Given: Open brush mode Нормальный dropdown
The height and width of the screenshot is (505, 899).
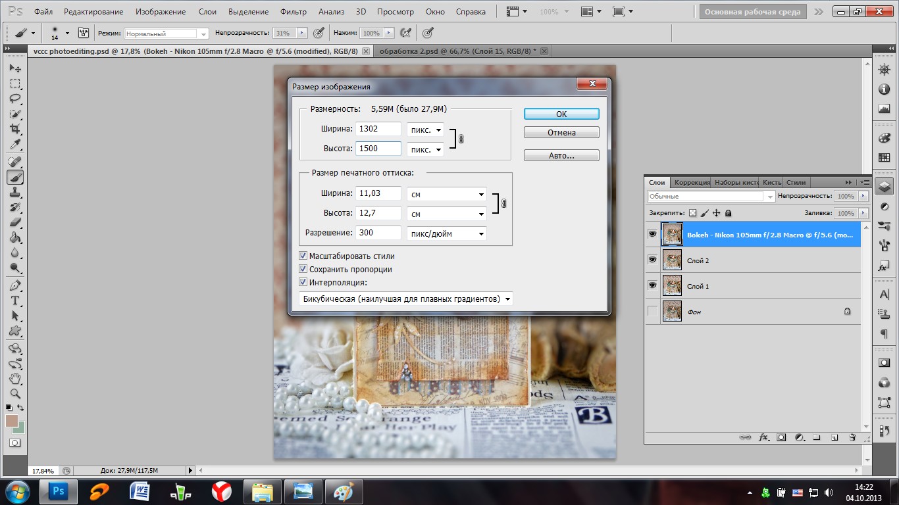Looking at the screenshot, I should pyautogui.click(x=167, y=33).
